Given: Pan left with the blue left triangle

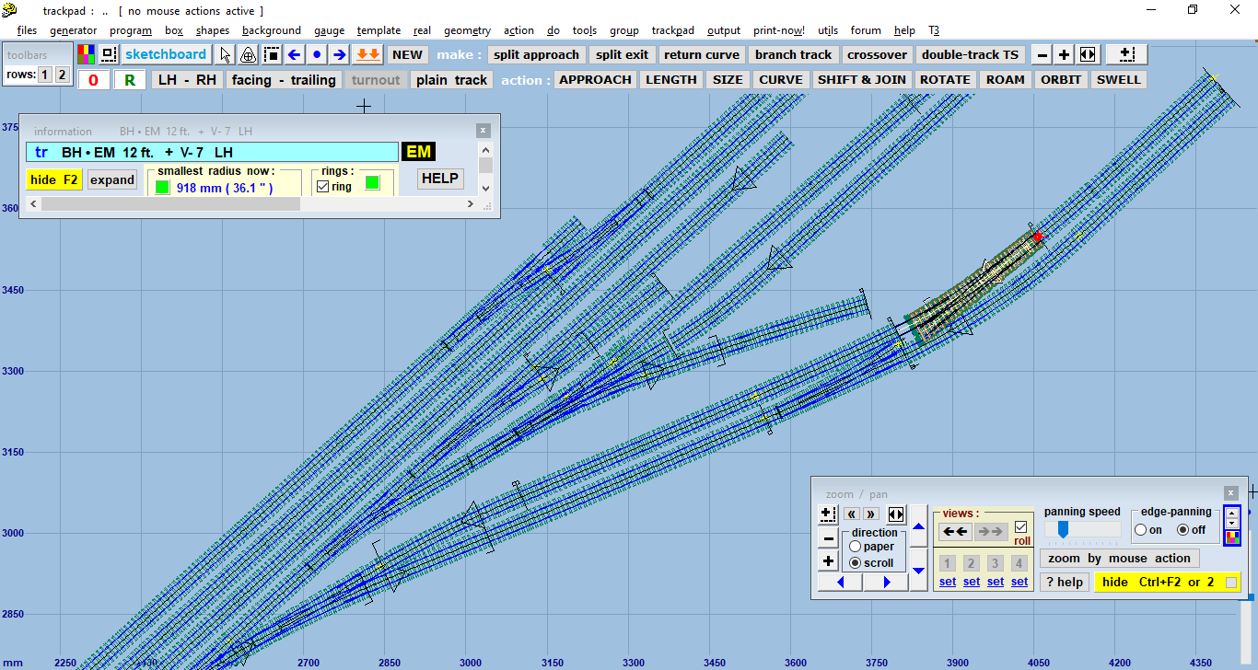Looking at the screenshot, I should click(x=842, y=583).
